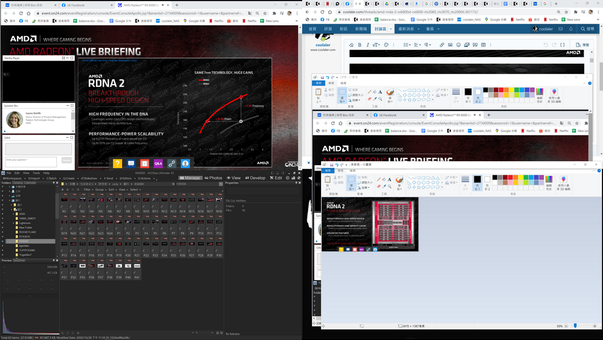Open the Group dropdown in ACDSee file list
Viewport: 603px width, 340px height.
pos(100,189)
